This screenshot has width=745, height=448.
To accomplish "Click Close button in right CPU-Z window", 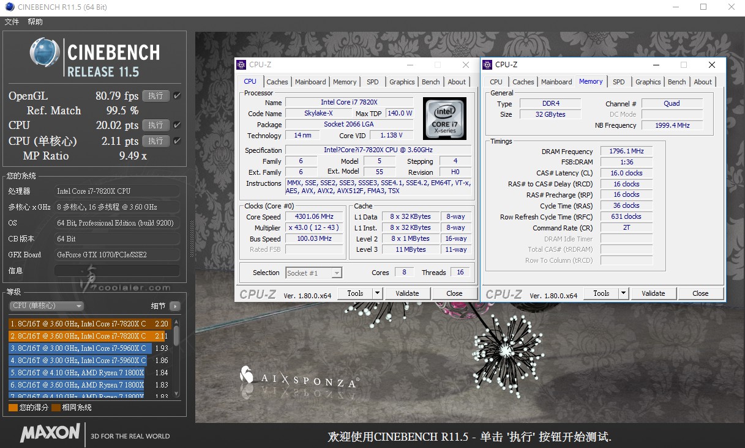I will click(x=700, y=293).
